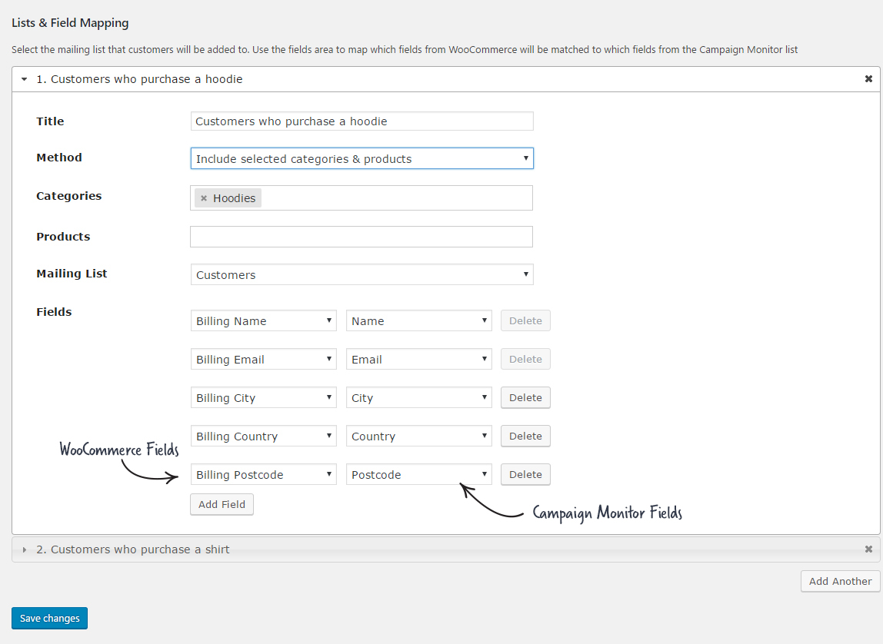Click the Fields section label
Image resolution: width=883 pixels, height=644 pixels.
54,311
